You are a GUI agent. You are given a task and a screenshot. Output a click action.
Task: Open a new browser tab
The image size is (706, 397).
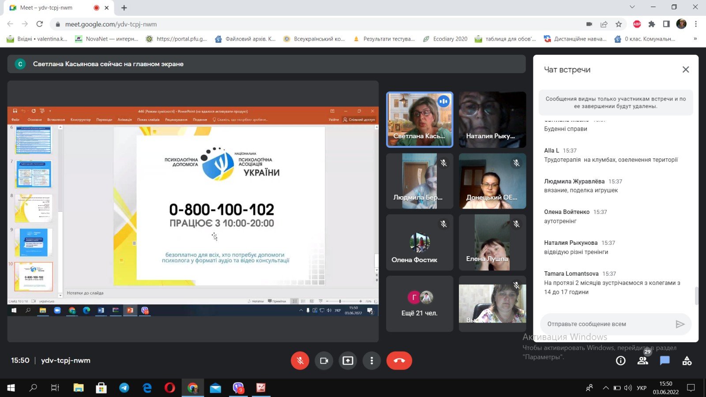tap(124, 7)
